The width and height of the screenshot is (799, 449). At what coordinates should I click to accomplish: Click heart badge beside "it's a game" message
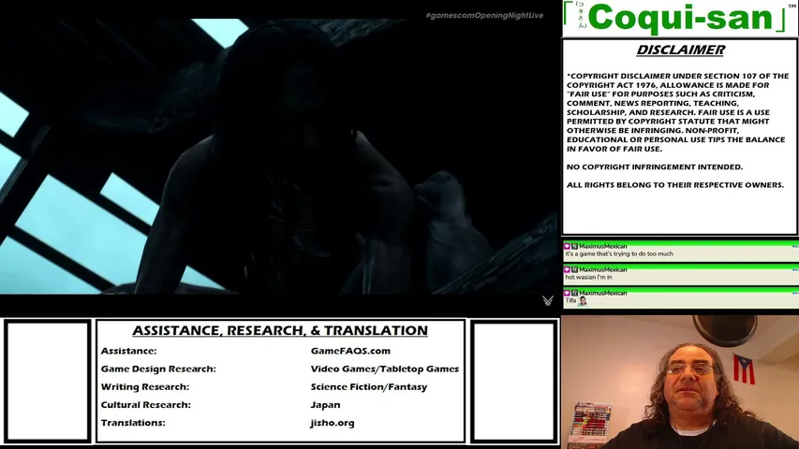(567, 246)
